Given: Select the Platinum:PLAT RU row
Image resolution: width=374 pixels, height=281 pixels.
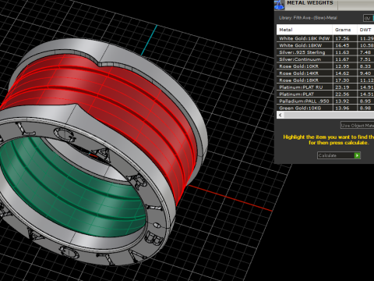Looking at the screenshot, I should (x=325, y=87).
